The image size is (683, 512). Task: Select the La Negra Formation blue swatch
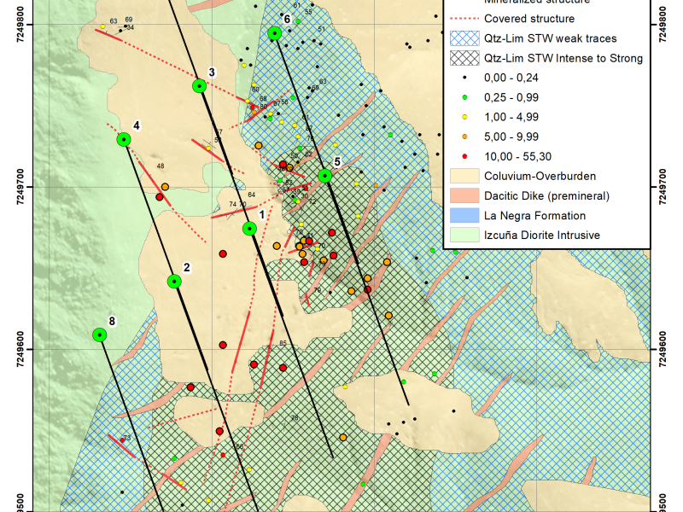pos(462,216)
